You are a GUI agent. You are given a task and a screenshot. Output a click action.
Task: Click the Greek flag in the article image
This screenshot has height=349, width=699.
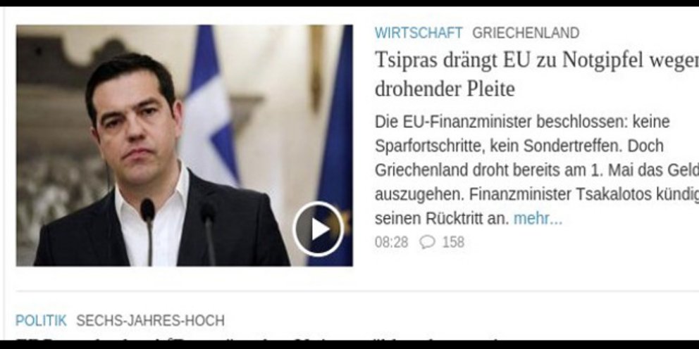point(209,107)
